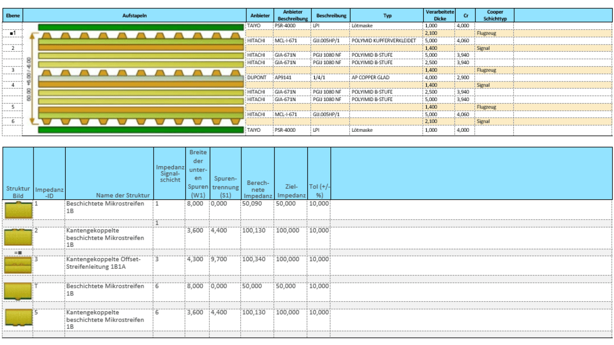Image resolution: width=614 pixels, height=345 pixels.
Task: Click the 'Cr' column header
Action: [x=464, y=15]
